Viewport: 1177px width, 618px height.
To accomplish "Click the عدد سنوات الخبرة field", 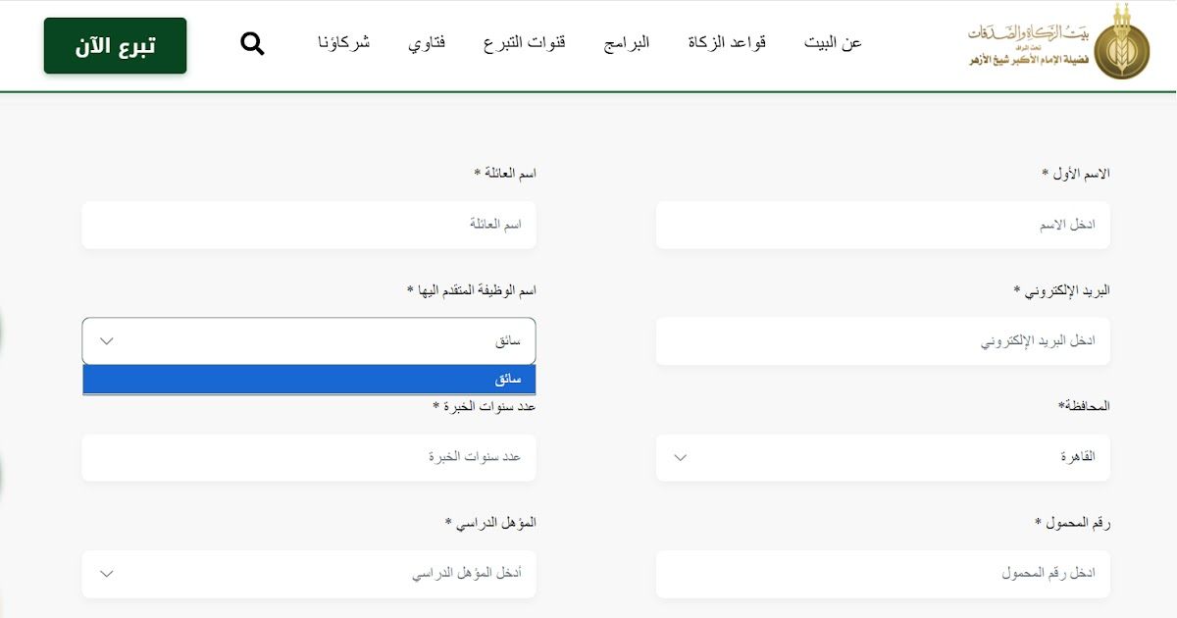I will tap(309, 457).
